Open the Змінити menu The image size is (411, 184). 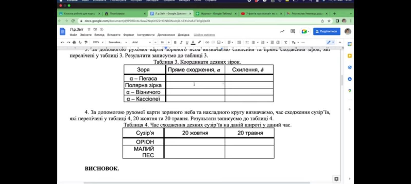86,35
